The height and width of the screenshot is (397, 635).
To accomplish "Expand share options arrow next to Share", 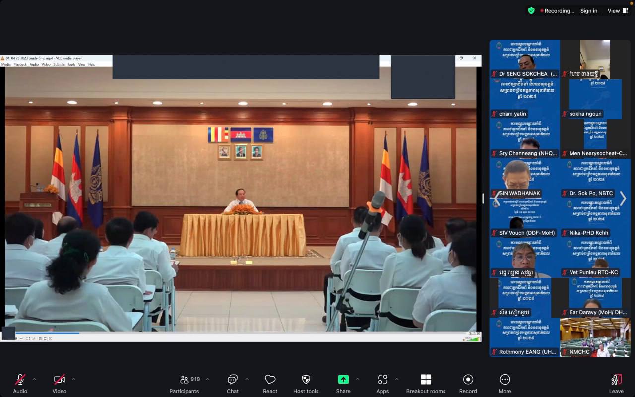I will pos(357,379).
